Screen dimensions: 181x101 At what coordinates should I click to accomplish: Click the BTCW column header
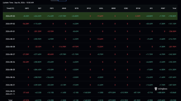pos(138,8)
